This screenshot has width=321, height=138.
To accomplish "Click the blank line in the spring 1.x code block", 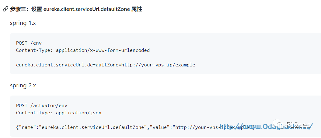I will click(91, 58).
